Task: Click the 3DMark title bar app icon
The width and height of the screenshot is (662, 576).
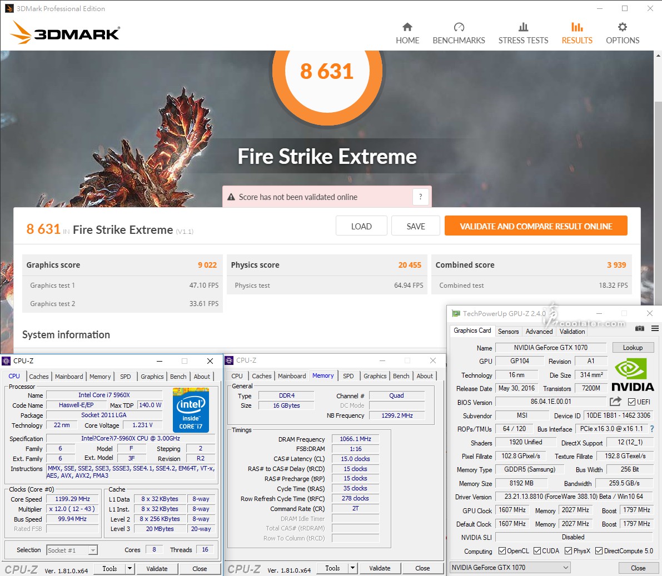Action: pyautogui.click(x=8, y=8)
